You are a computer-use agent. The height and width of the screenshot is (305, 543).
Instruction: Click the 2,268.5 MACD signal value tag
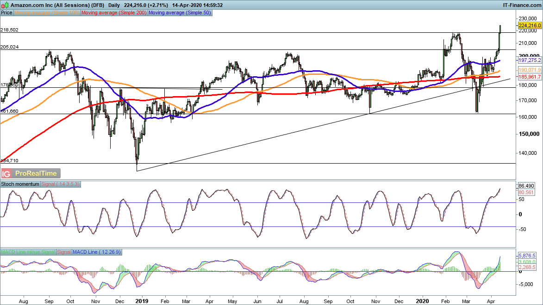527,267
